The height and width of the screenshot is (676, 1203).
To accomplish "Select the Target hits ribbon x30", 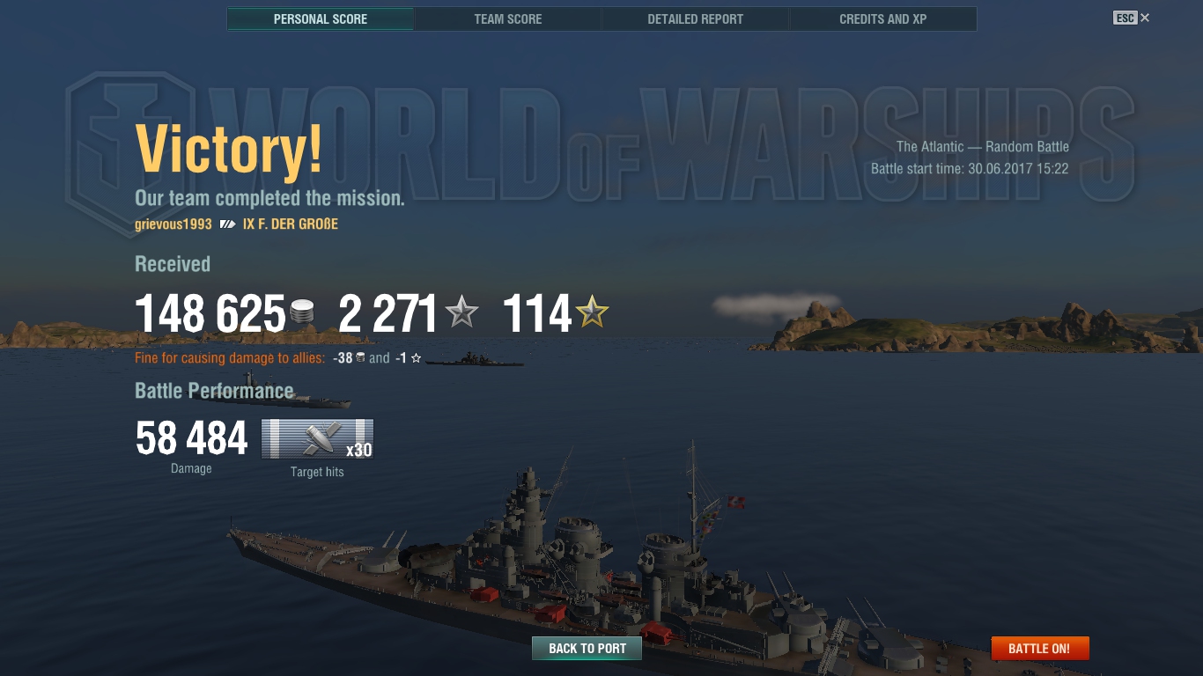I will click(x=318, y=439).
